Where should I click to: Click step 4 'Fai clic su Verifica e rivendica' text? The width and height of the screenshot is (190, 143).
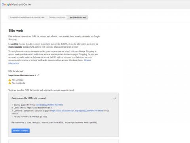29,117
